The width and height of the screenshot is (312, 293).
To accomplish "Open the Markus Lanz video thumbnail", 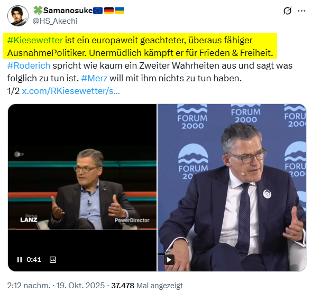I will coord(82,187).
